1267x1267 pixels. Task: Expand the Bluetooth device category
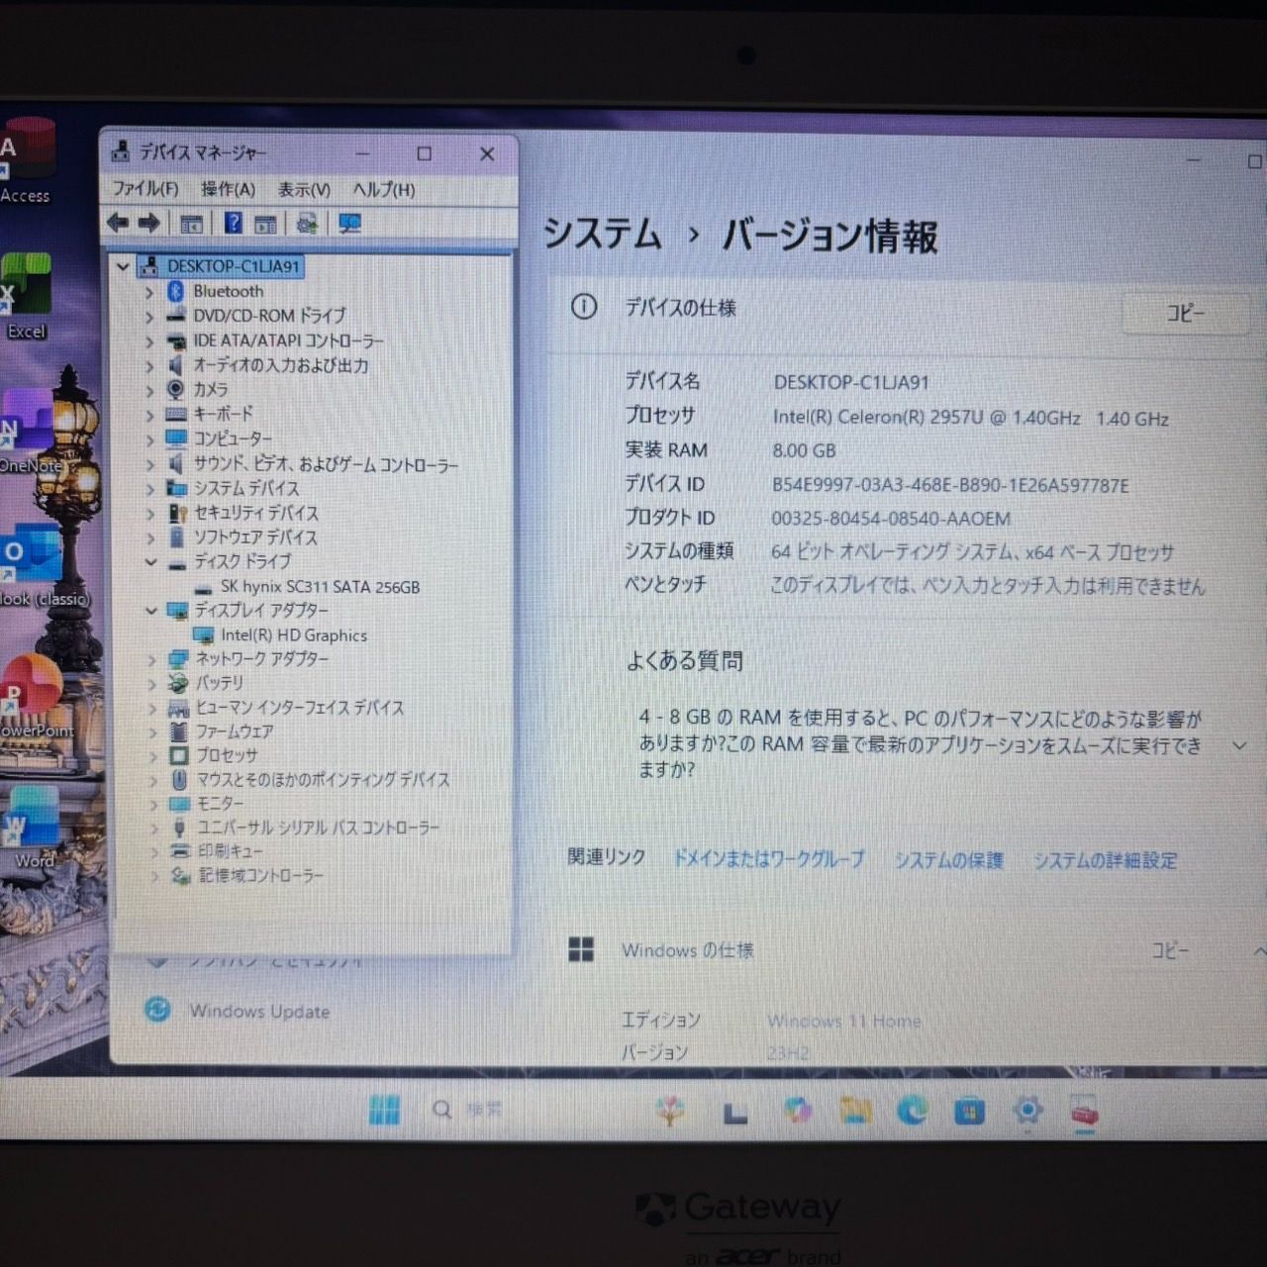[149, 291]
